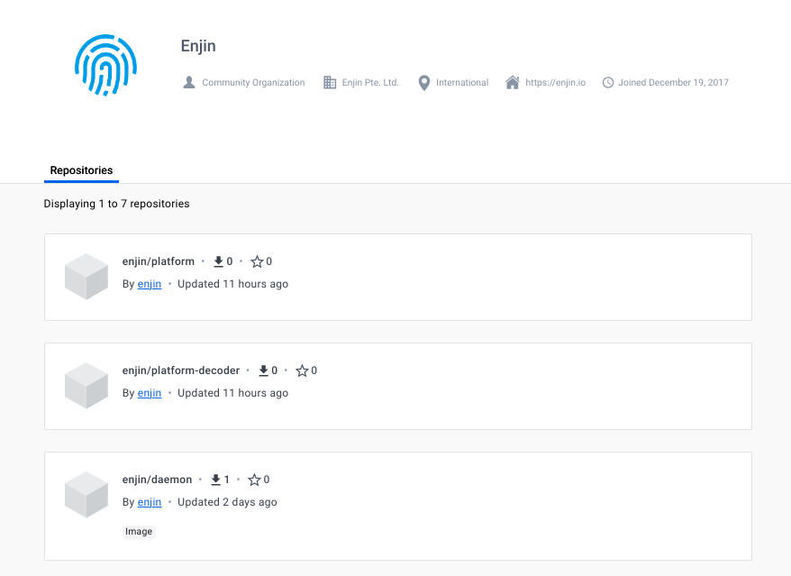This screenshot has width=791, height=576.
Task: Open the enjin/platform-decoder repository title
Action: click(x=180, y=370)
